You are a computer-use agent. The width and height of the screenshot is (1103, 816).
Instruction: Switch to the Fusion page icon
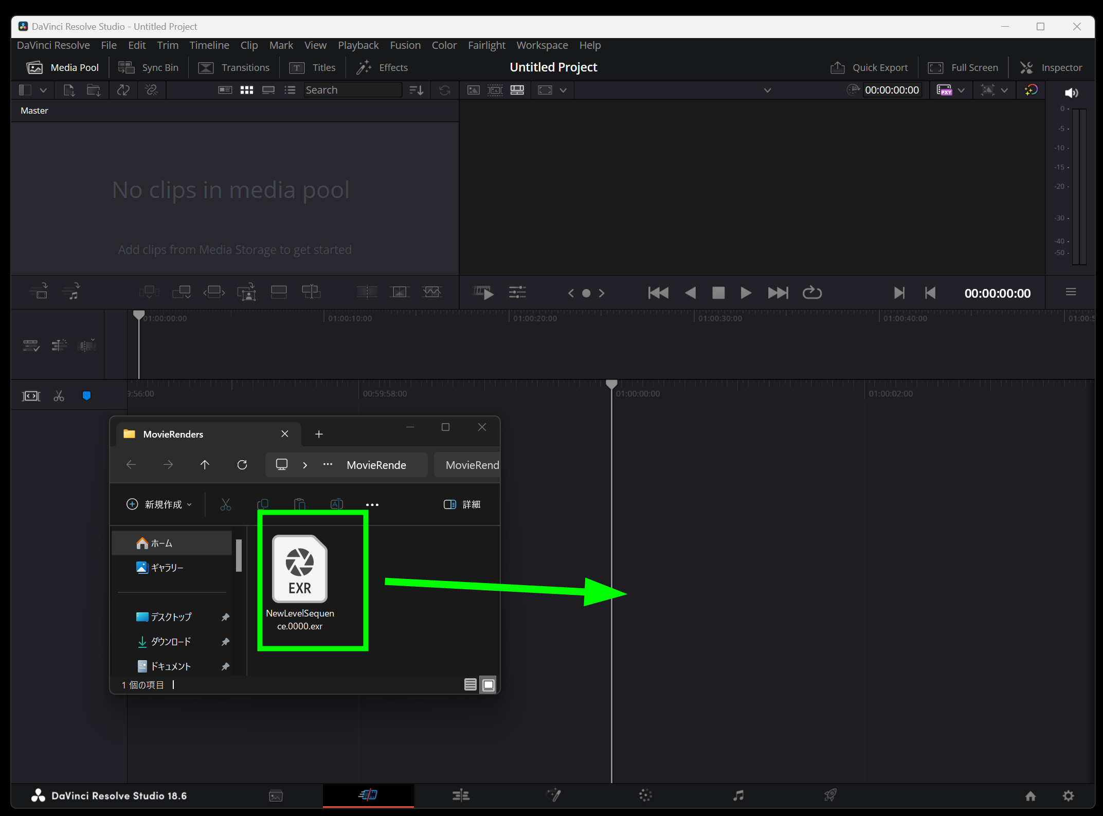pos(553,795)
